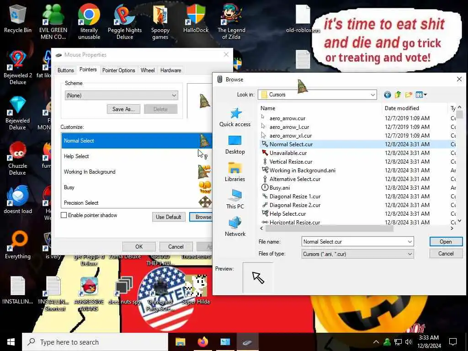Open the notification center icon

point(453,342)
